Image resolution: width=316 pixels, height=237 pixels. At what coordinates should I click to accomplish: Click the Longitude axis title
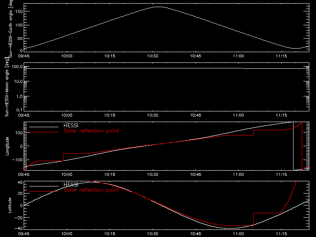click(x=7, y=146)
